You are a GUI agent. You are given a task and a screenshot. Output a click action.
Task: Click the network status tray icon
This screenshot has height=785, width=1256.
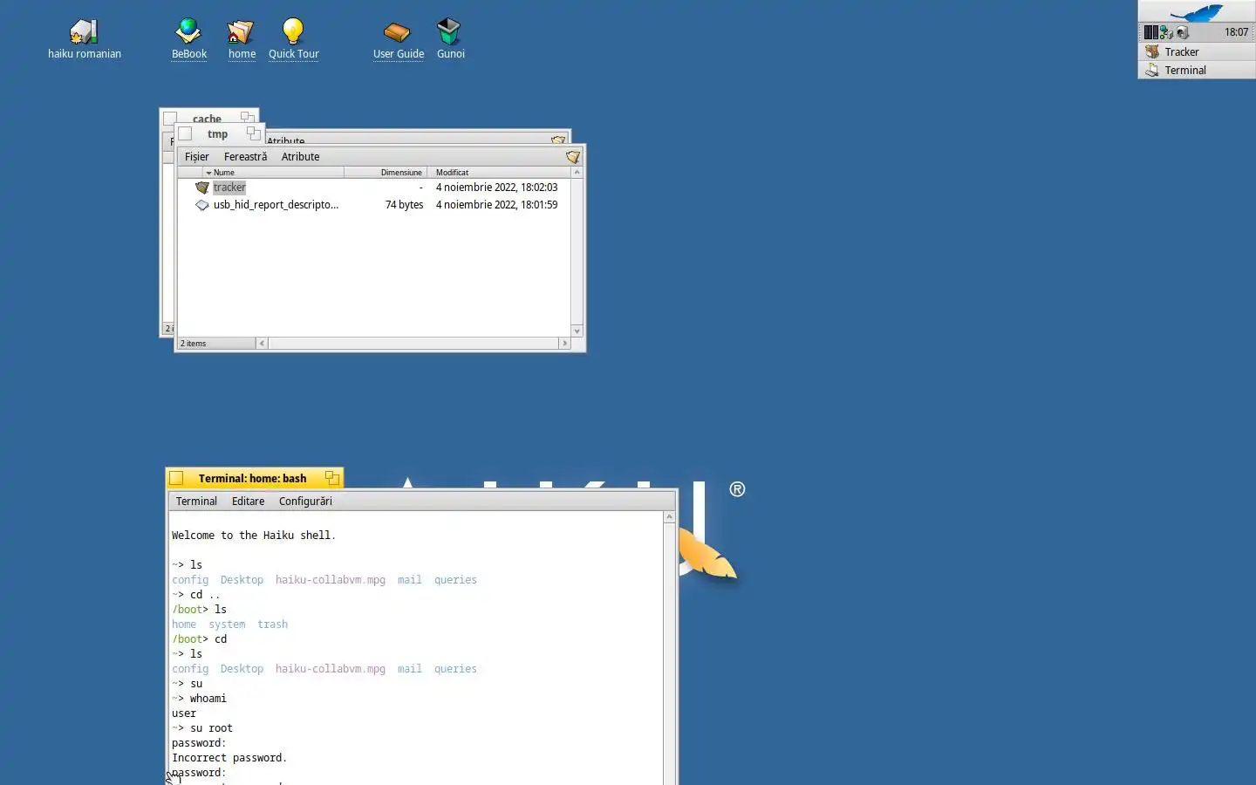pyautogui.click(x=1166, y=32)
